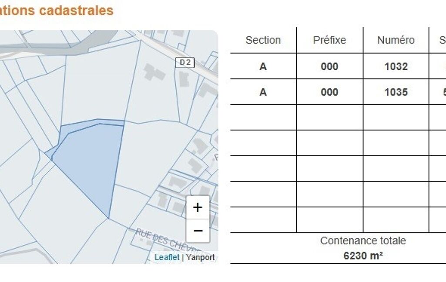Click the Préfixe column header

pyautogui.click(x=329, y=40)
